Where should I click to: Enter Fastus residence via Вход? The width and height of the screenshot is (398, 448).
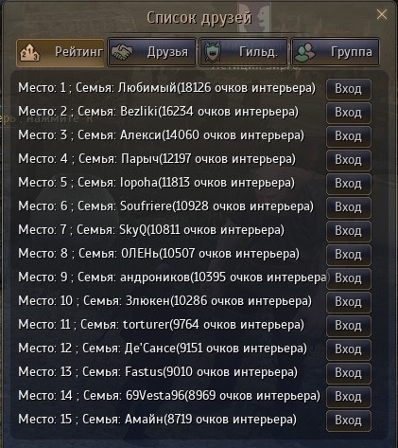pyautogui.click(x=349, y=373)
